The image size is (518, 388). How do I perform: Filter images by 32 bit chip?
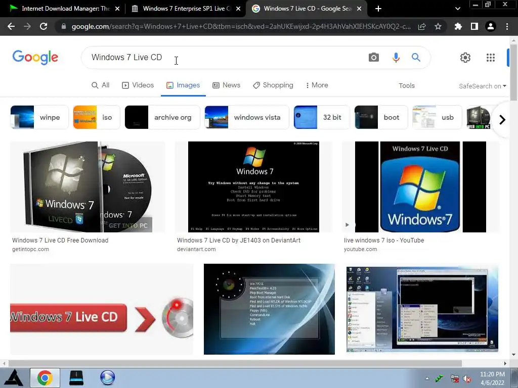pos(321,117)
